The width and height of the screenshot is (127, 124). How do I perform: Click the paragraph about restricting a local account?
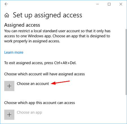57,36
